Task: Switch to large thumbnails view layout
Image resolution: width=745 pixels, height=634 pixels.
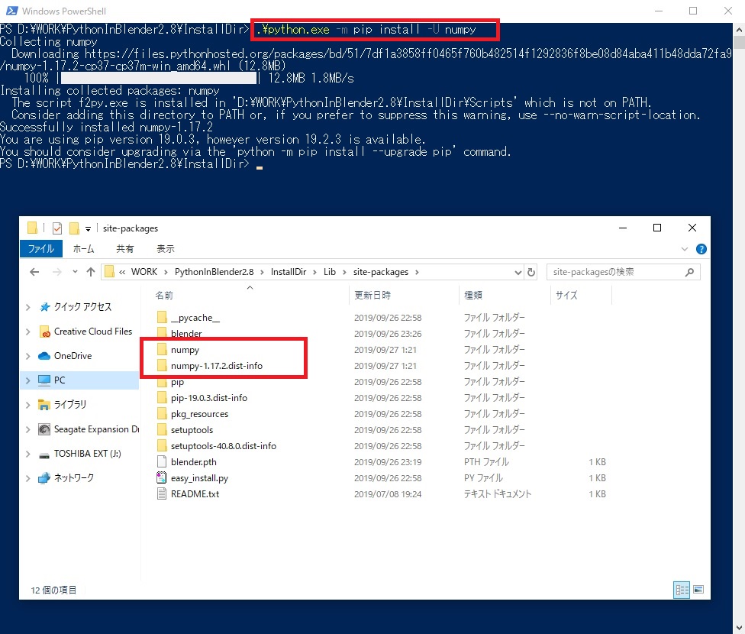Action: (x=698, y=590)
